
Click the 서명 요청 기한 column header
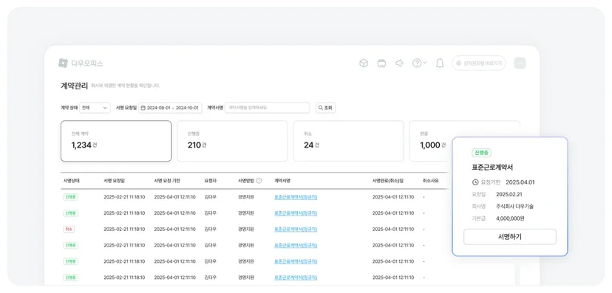[167, 181]
